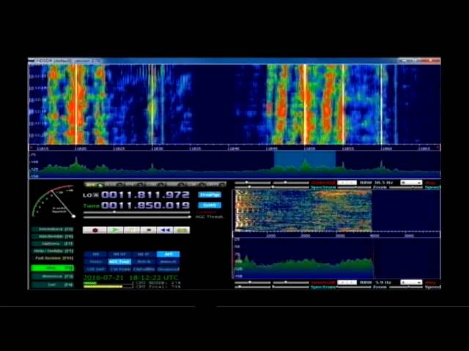
Task: Toggle the NB IF noise blanker
Action: pyautogui.click(x=144, y=254)
